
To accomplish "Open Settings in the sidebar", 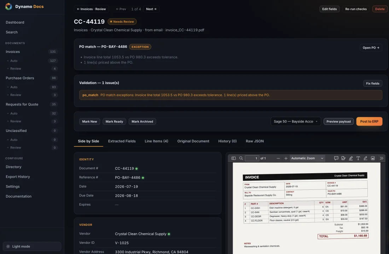I will click(32, 186).
